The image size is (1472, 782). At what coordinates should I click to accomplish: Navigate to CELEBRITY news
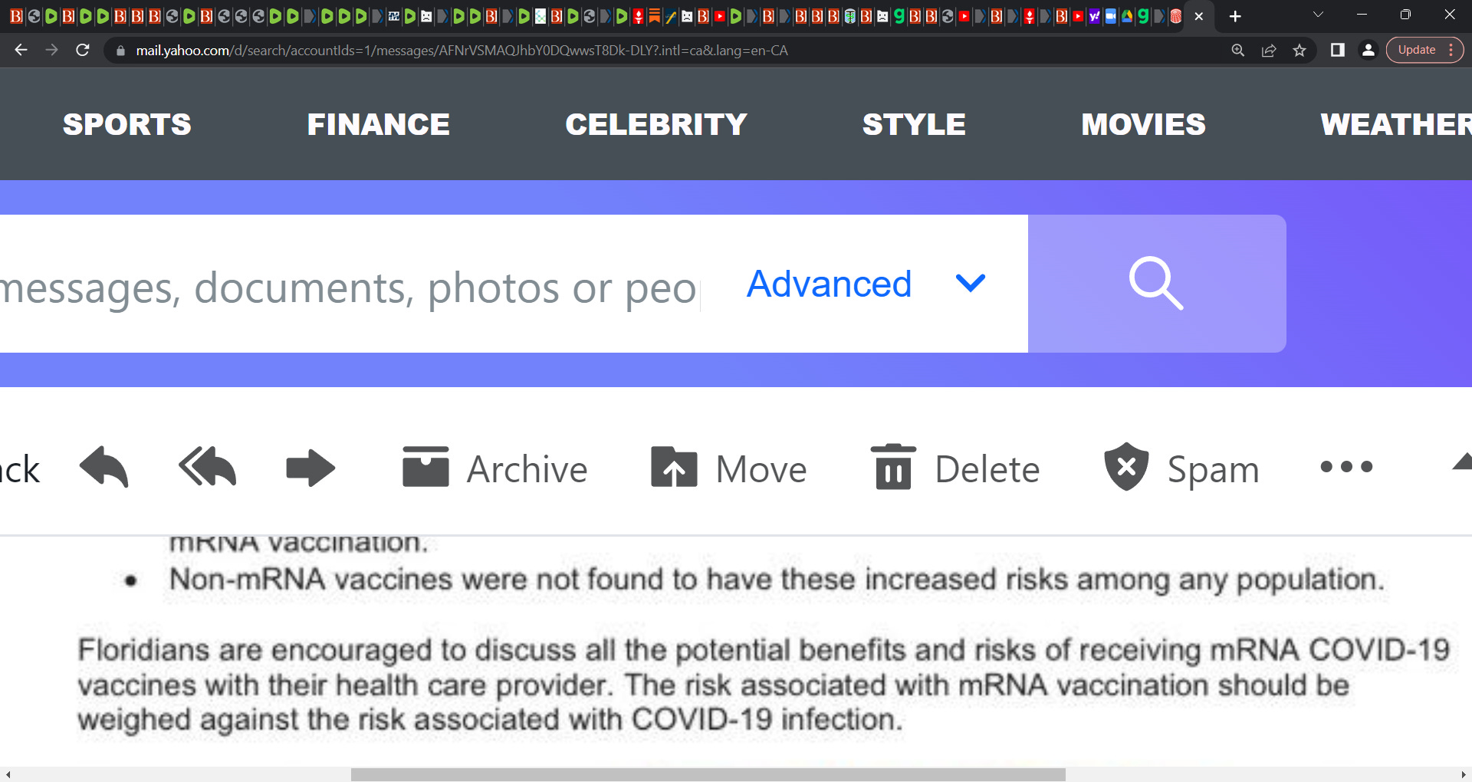(x=656, y=124)
